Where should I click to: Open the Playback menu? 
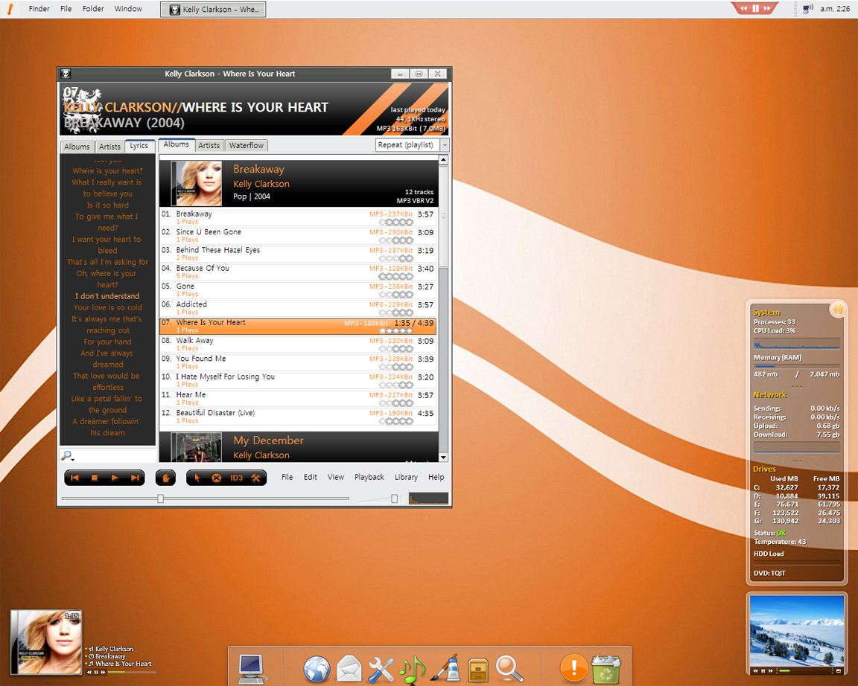(x=369, y=477)
